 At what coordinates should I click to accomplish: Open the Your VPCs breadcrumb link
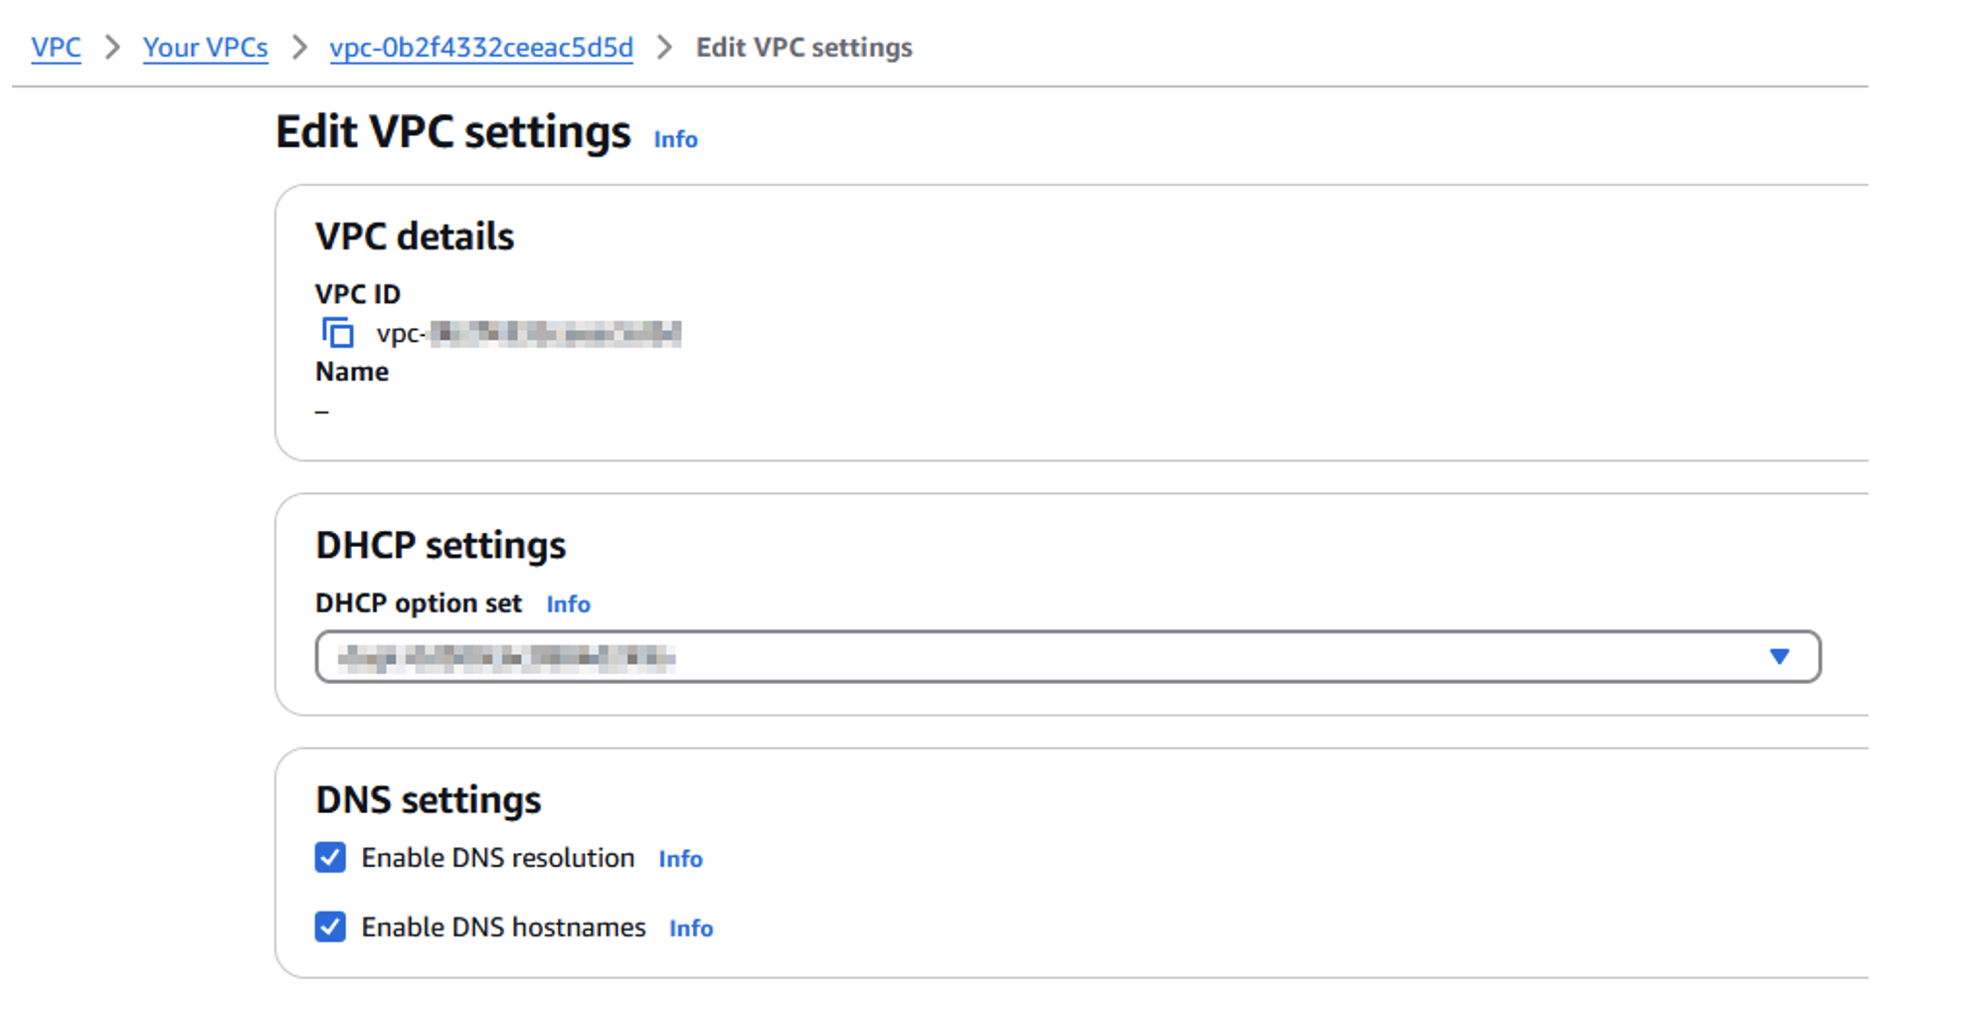(205, 48)
